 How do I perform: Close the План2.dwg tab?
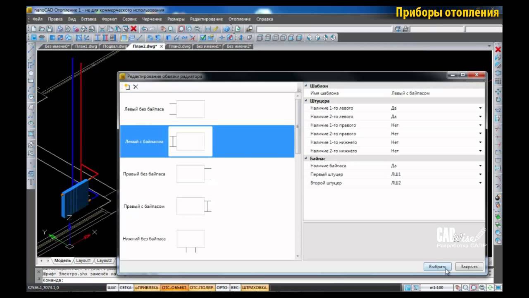pos(161,46)
